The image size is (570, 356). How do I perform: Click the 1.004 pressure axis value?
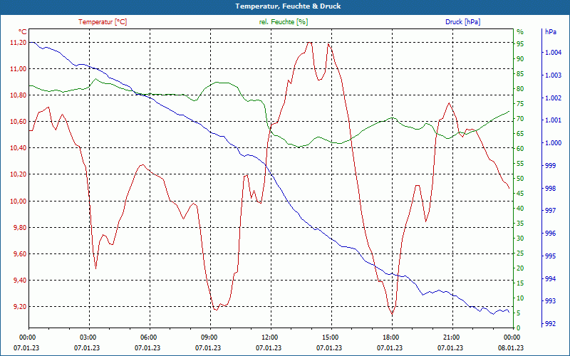[x=554, y=53]
